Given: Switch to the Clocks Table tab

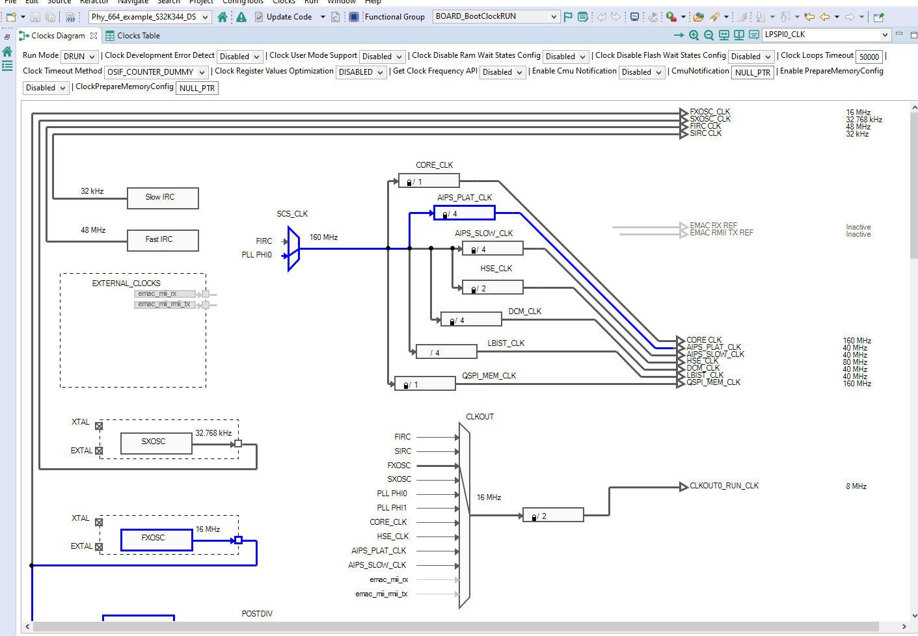Looking at the screenshot, I should point(137,36).
